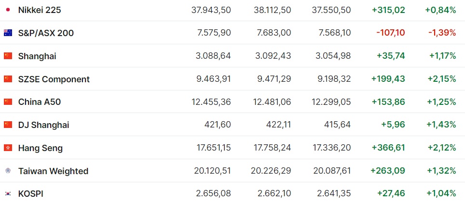This screenshot has height=203, width=465.
Task: Open the S&P/ASX 200 index page
Action: pyautogui.click(x=46, y=33)
